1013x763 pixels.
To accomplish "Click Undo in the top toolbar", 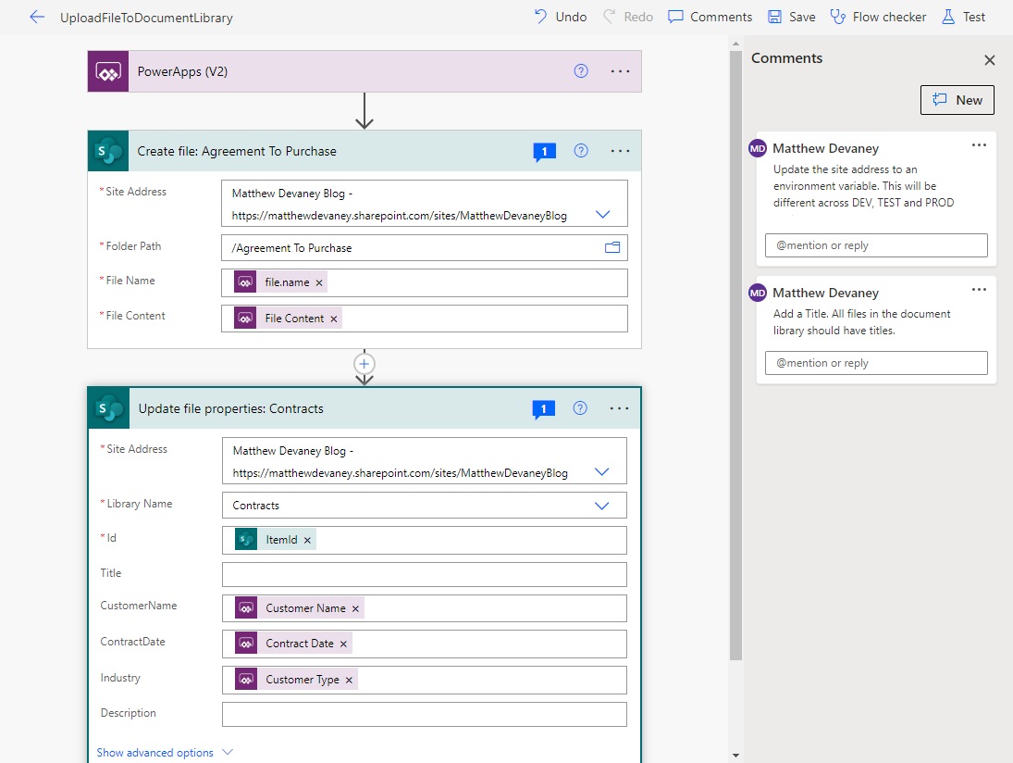I will [x=560, y=17].
